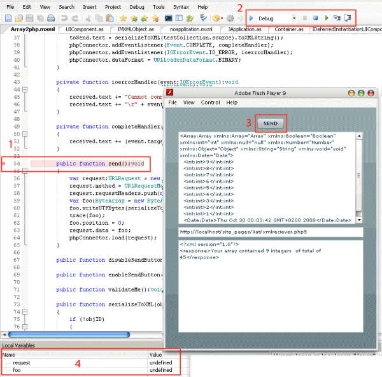Open the Help menu in Flash Player
The width and height of the screenshot is (382, 377).
[x=232, y=103]
